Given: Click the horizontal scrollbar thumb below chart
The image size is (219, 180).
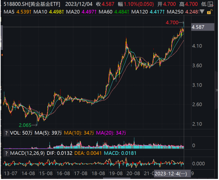Looking at the screenshot, I should [x=117, y=179].
